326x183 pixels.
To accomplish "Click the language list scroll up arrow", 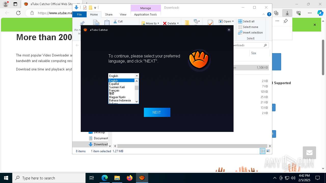I will tap(137, 81).
